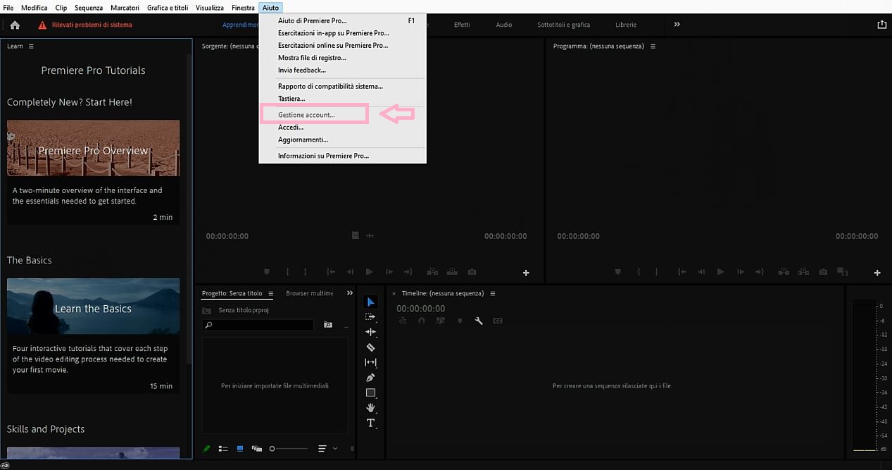The image size is (892, 470).
Task: Go to In point in Program monitor
Action: (681, 272)
